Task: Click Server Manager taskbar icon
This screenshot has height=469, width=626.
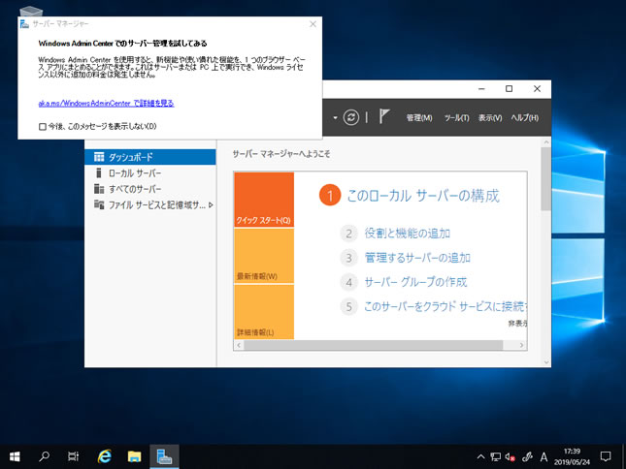Action: (x=164, y=456)
